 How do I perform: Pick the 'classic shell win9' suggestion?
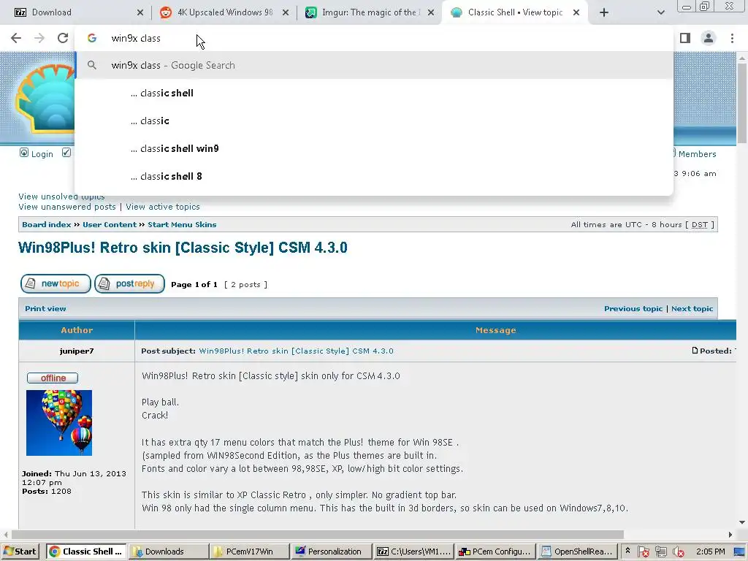click(374, 148)
